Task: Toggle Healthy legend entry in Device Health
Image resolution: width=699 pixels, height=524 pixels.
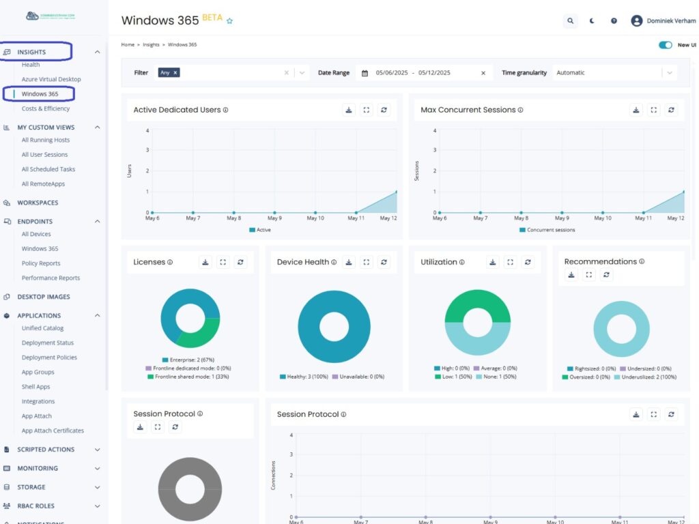Action: [x=304, y=377]
